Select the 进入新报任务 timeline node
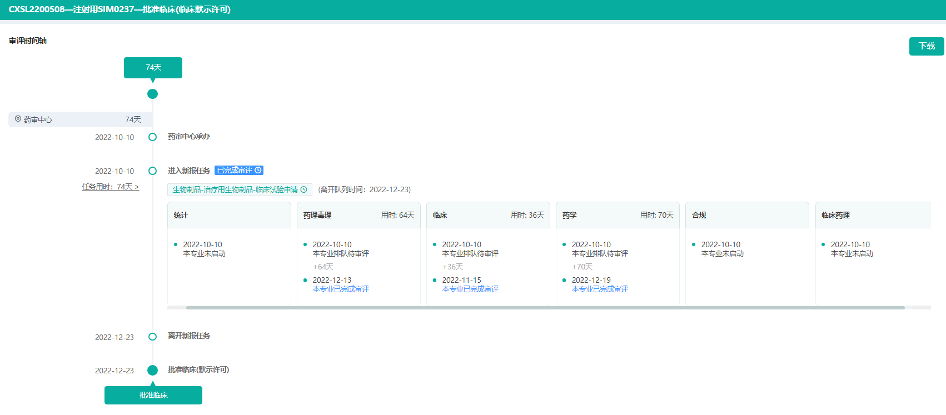Screen dimensions: 946x415 pos(152,171)
